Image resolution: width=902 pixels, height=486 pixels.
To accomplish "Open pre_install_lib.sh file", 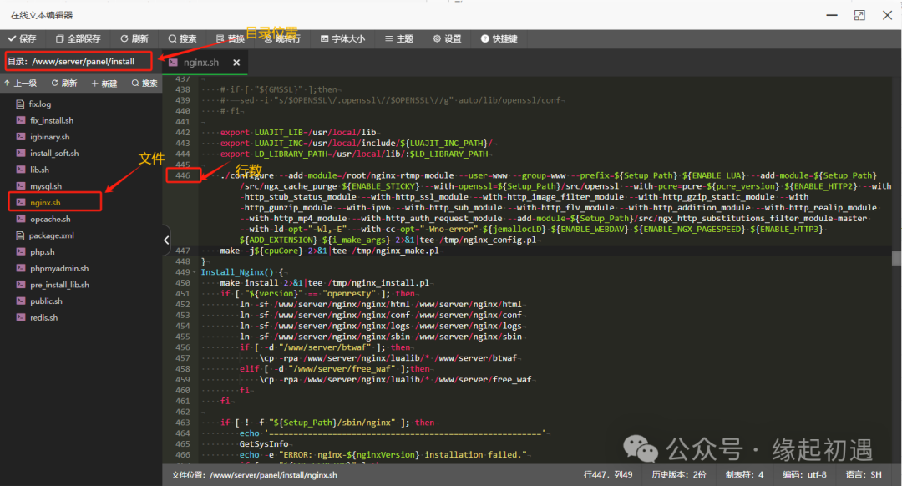I will [x=59, y=285].
